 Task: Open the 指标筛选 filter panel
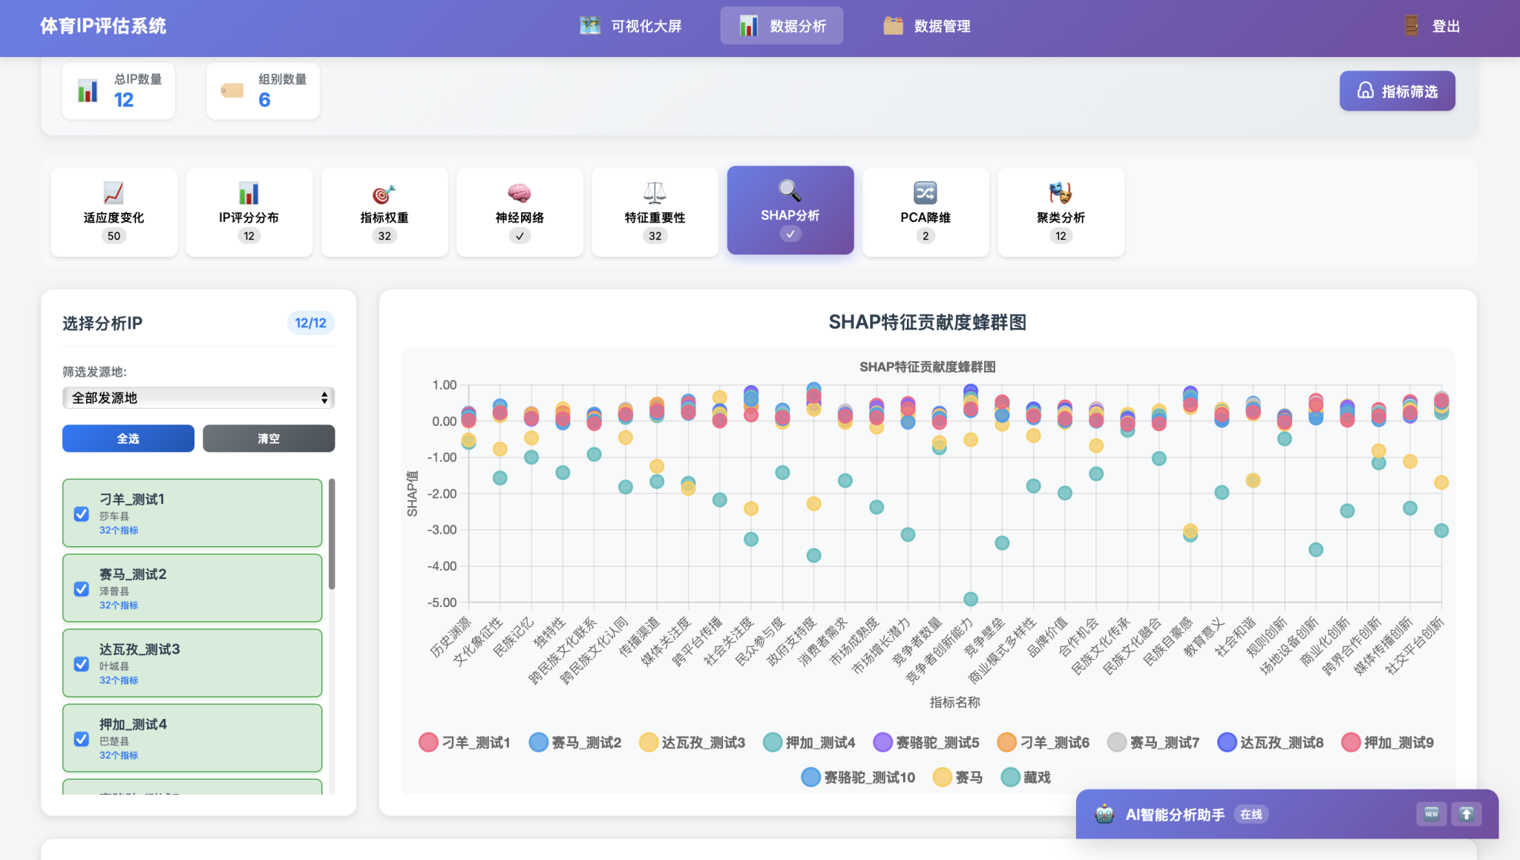point(1397,91)
